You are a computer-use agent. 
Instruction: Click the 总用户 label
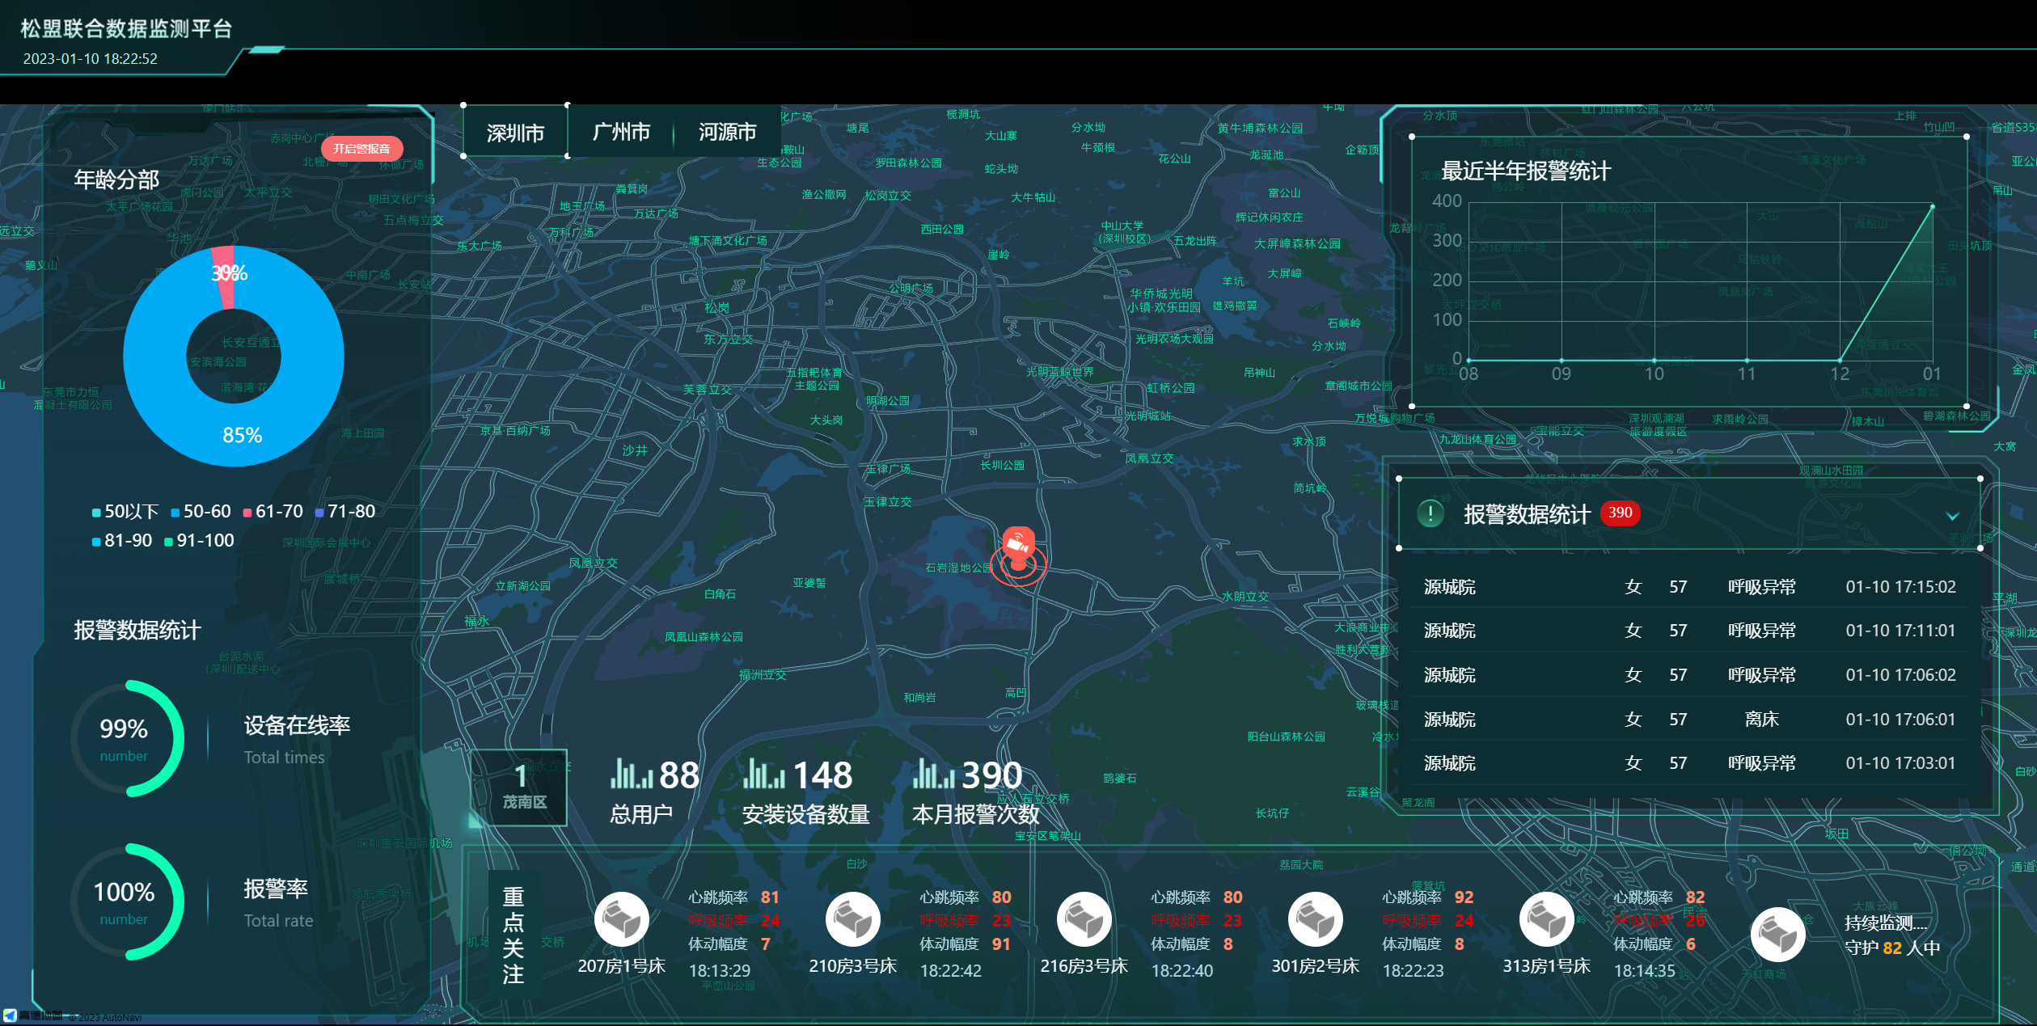point(641,814)
